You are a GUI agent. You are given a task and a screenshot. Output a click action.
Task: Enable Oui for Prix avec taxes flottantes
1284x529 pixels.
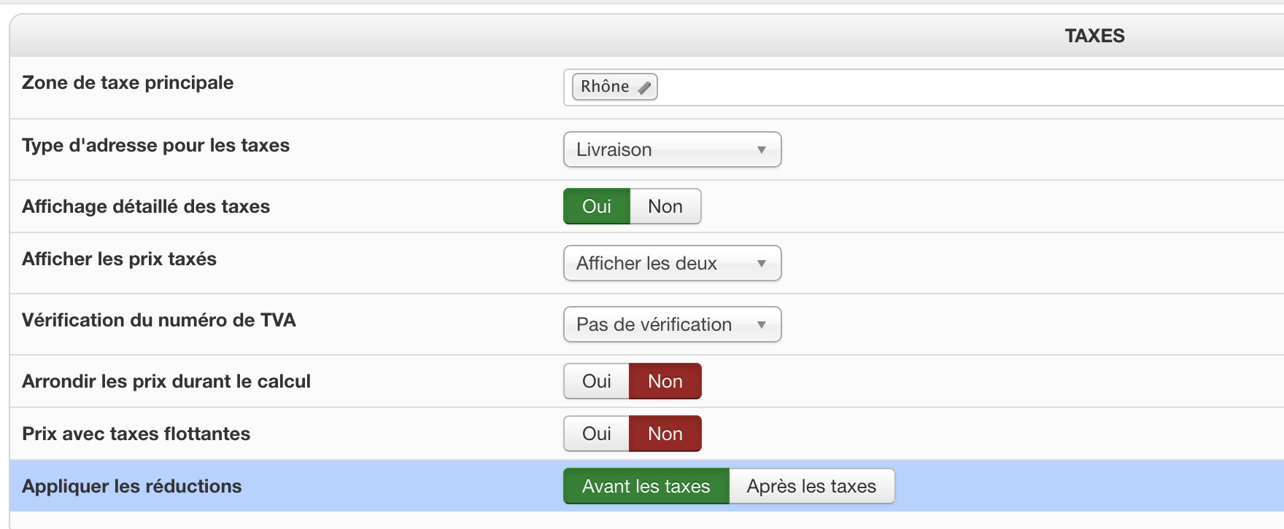coord(596,434)
